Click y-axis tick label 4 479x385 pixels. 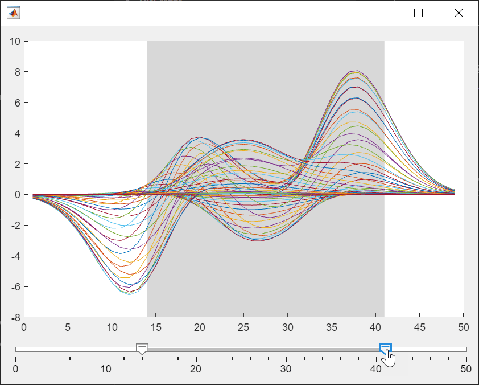tap(17, 133)
